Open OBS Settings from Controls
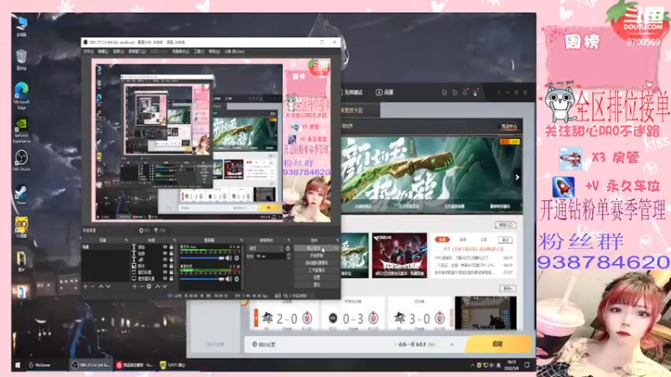 click(x=317, y=277)
